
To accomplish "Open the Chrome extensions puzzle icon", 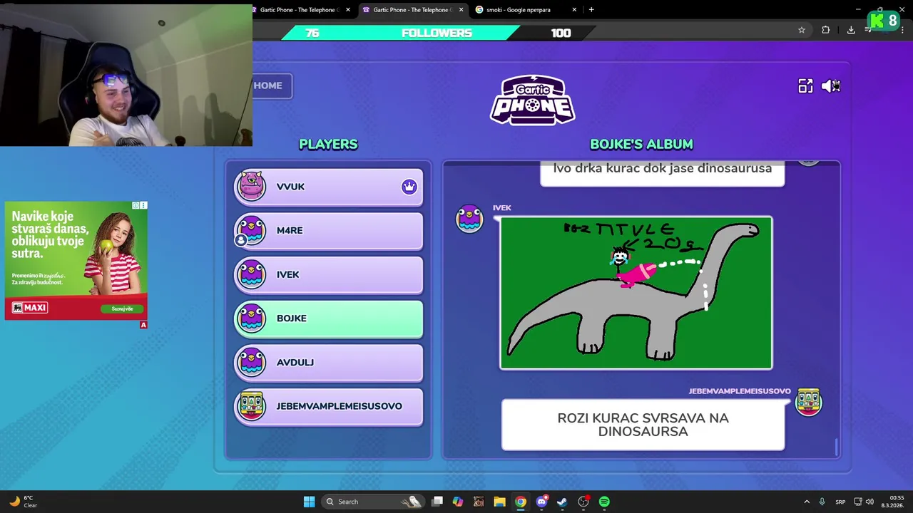I will [x=825, y=30].
